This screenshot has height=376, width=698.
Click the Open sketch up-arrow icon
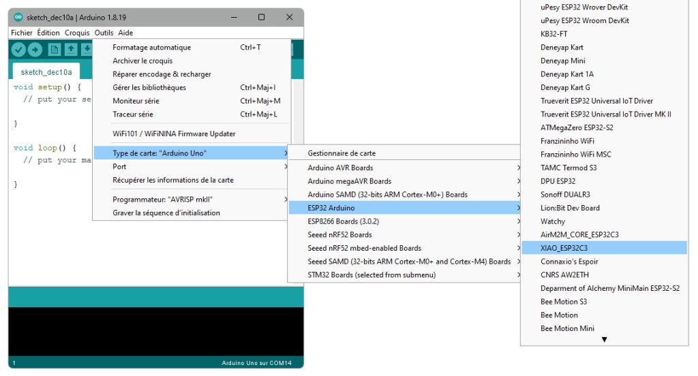pos(71,50)
